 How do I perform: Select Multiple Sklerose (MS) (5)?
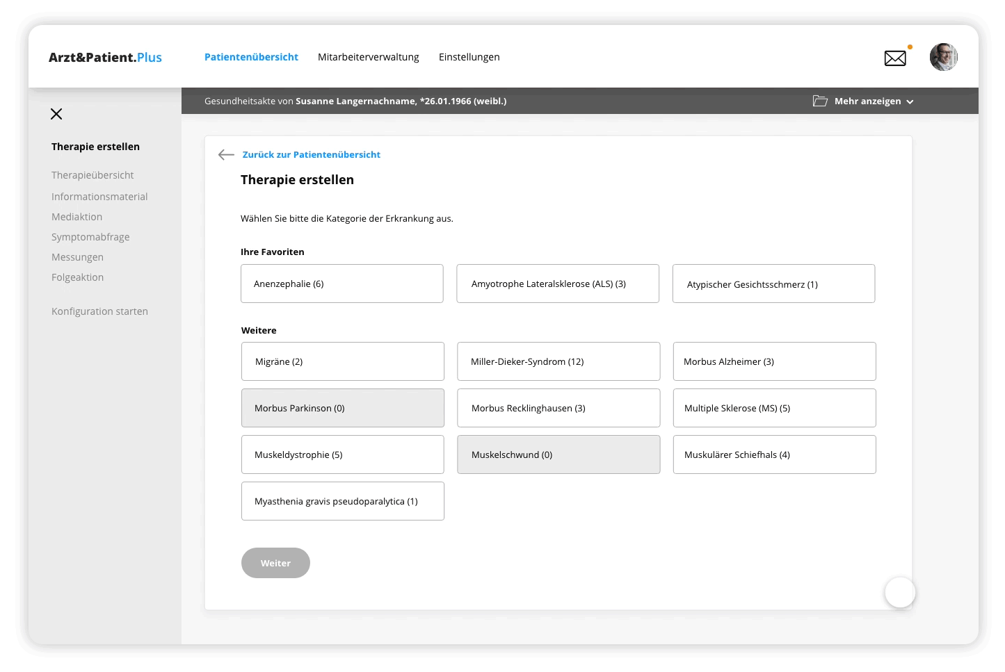click(x=774, y=408)
